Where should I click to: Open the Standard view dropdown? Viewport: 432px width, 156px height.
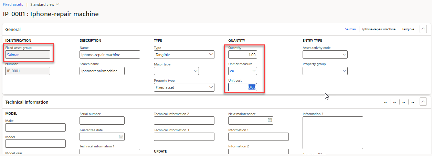[45, 4]
